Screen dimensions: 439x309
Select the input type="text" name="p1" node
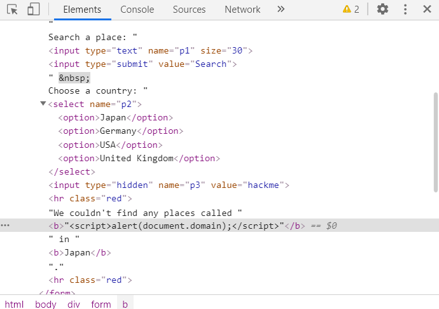pyautogui.click(x=151, y=51)
